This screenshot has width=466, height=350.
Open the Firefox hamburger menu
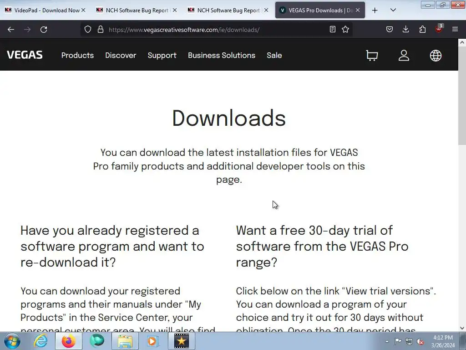click(x=455, y=30)
